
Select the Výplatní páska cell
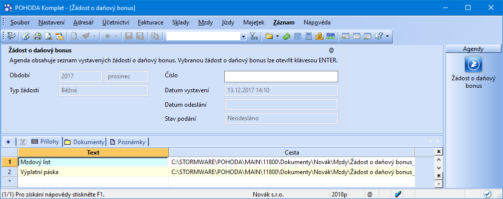pyautogui.click(x=93, y=172)
